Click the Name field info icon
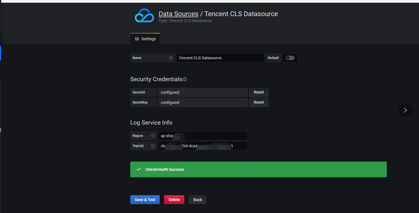The image size is (419, 213). click(x=171, y=58)
